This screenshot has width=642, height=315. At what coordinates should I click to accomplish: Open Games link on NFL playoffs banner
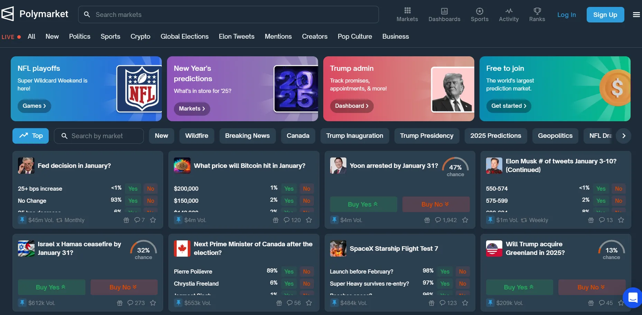(34, 106)
